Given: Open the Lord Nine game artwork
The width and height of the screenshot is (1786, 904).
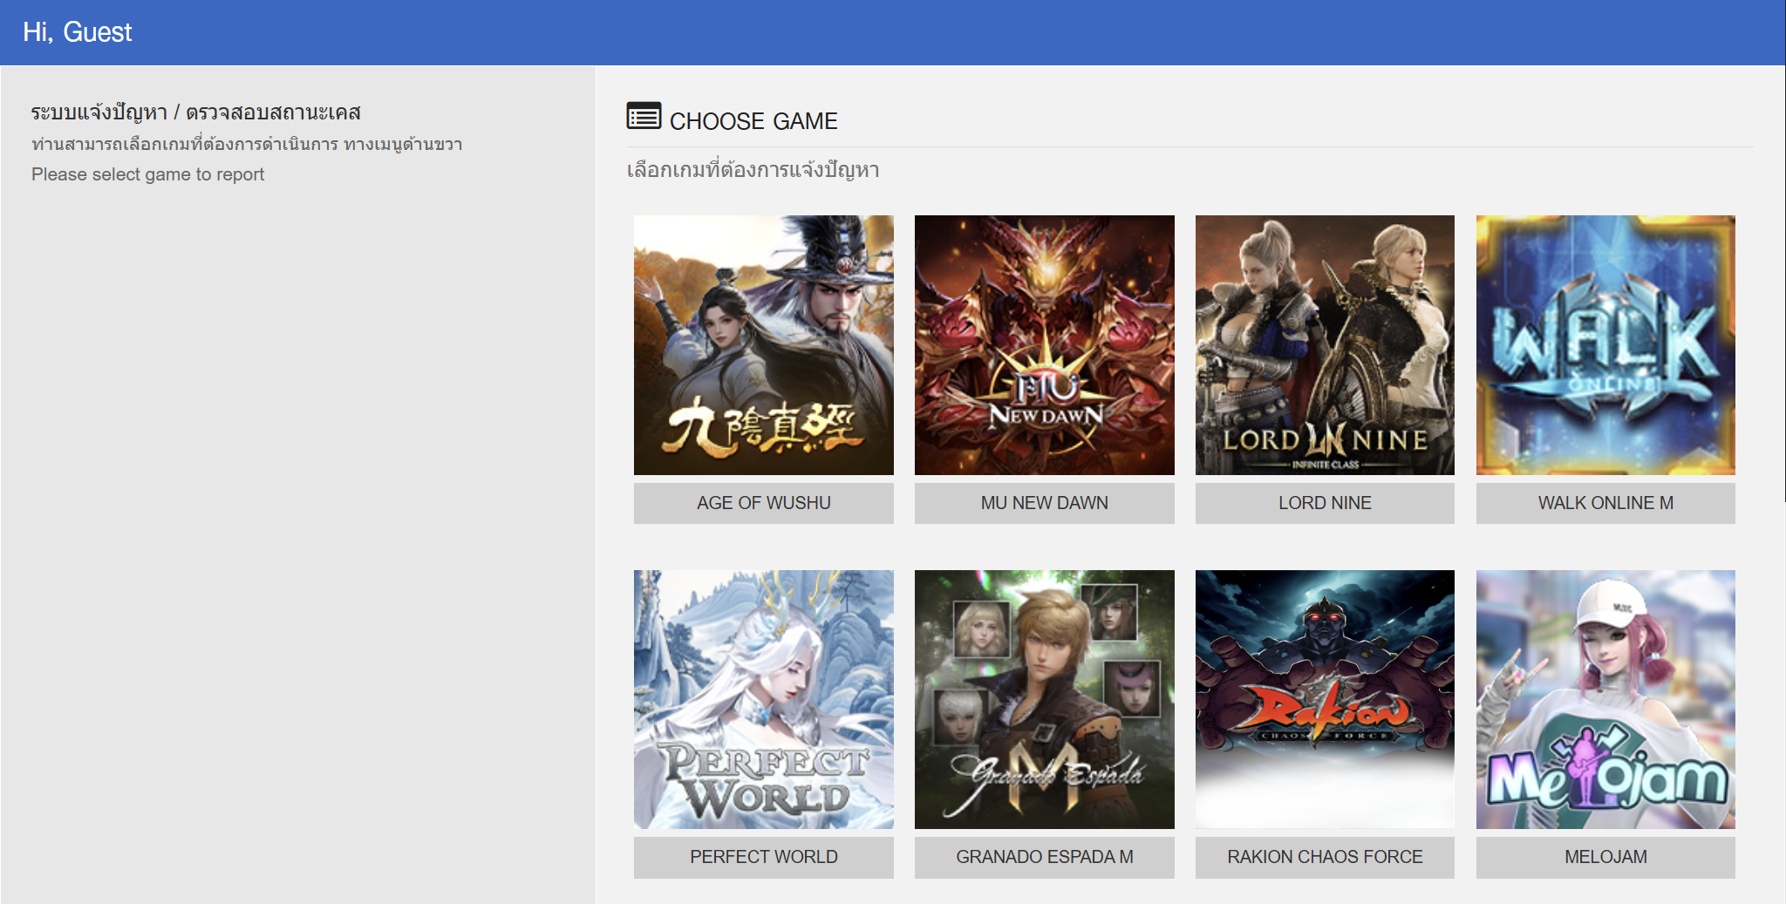Looking at the screenshot, I should (x=1325, y=344).
